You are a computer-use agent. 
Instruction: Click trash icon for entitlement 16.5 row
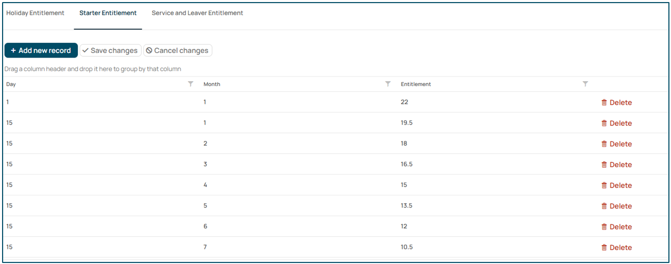click(604, 164)
